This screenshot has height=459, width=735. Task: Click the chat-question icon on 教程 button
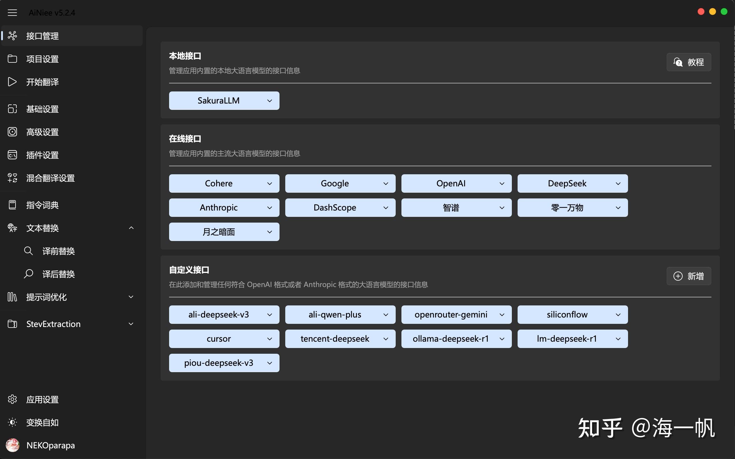coord(678,62)
